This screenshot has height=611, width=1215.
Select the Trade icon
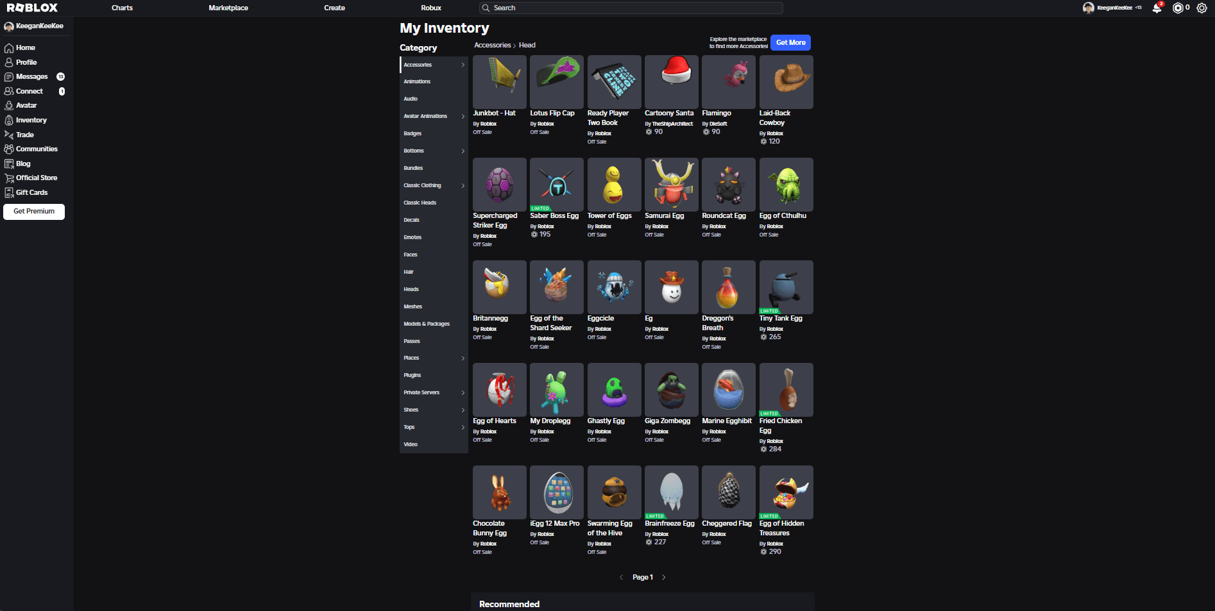click(9, 135)
